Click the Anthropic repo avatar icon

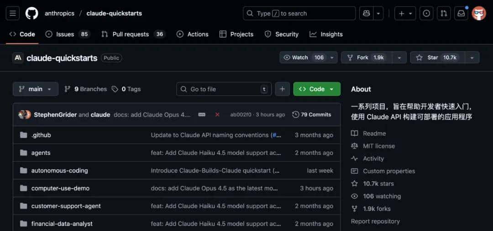18,58
